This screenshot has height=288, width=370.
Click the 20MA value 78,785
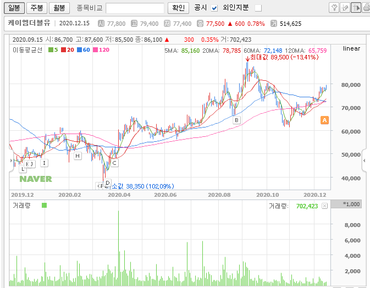click(231, 51)
